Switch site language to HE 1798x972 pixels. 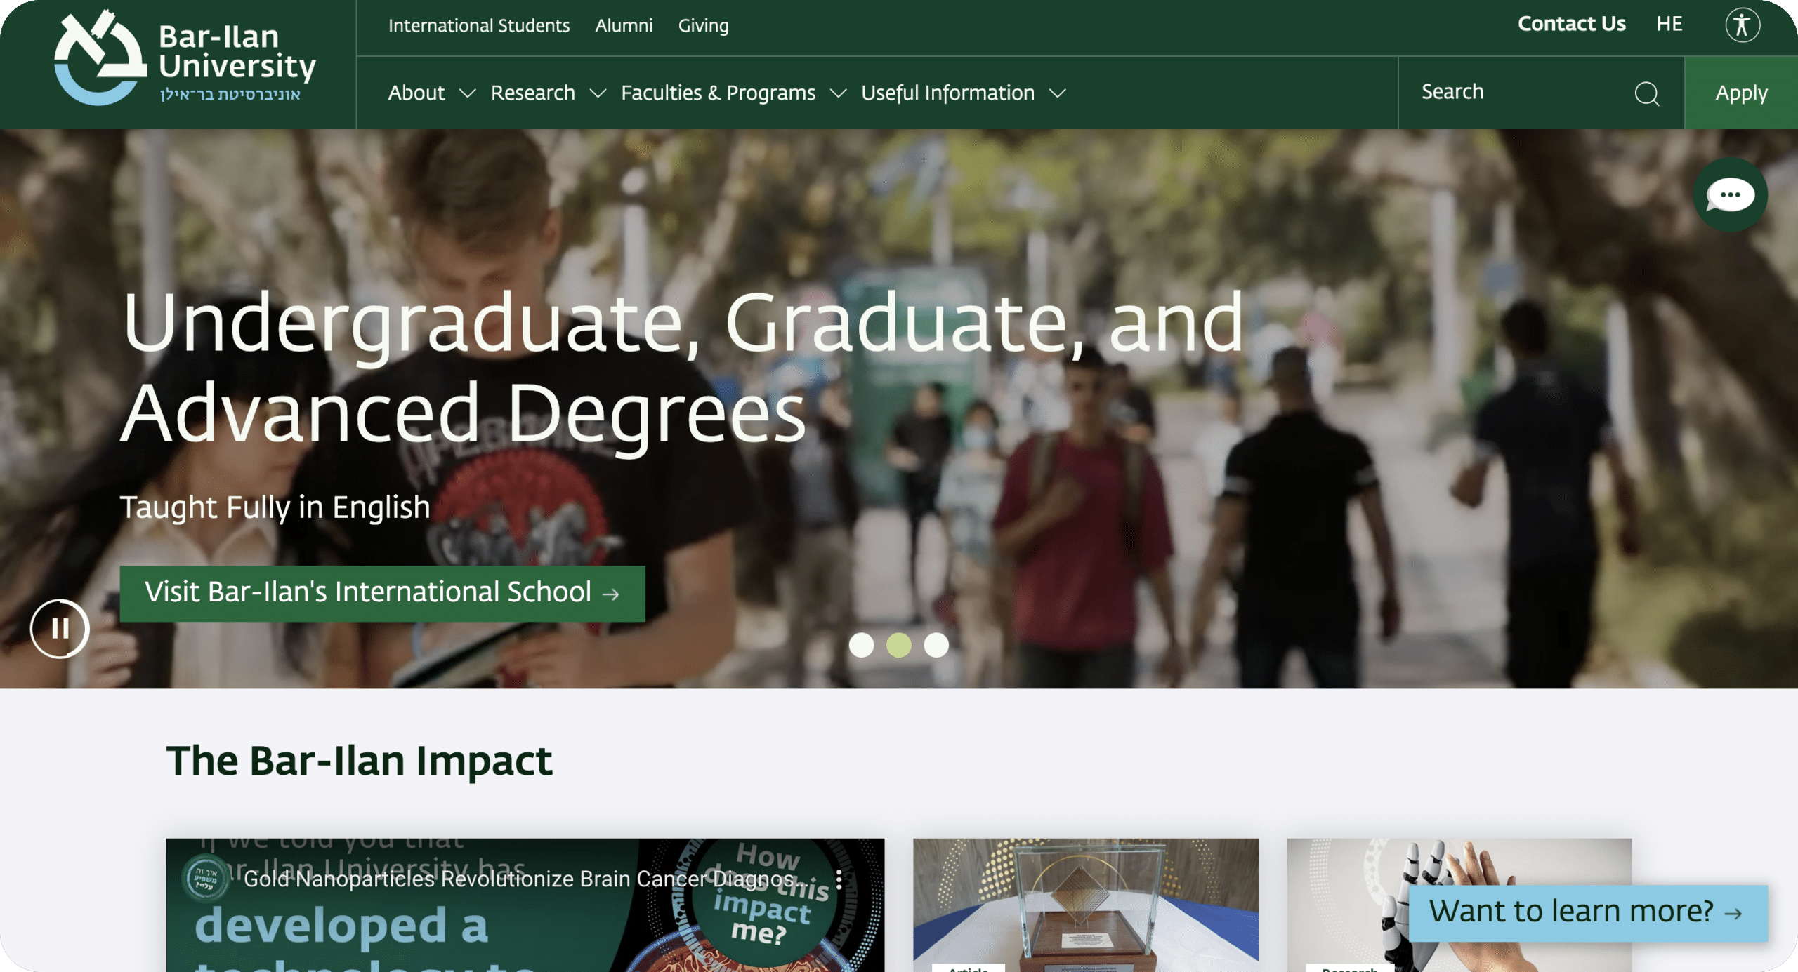(1669, 25)
